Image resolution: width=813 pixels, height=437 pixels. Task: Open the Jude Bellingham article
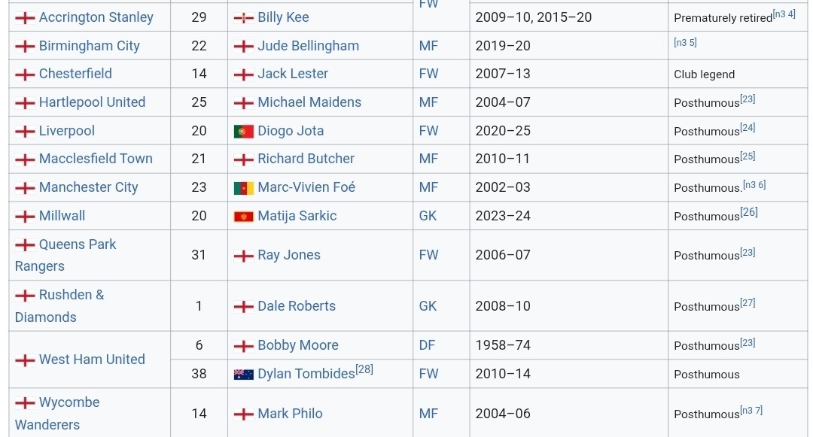[x=308, y=46]
